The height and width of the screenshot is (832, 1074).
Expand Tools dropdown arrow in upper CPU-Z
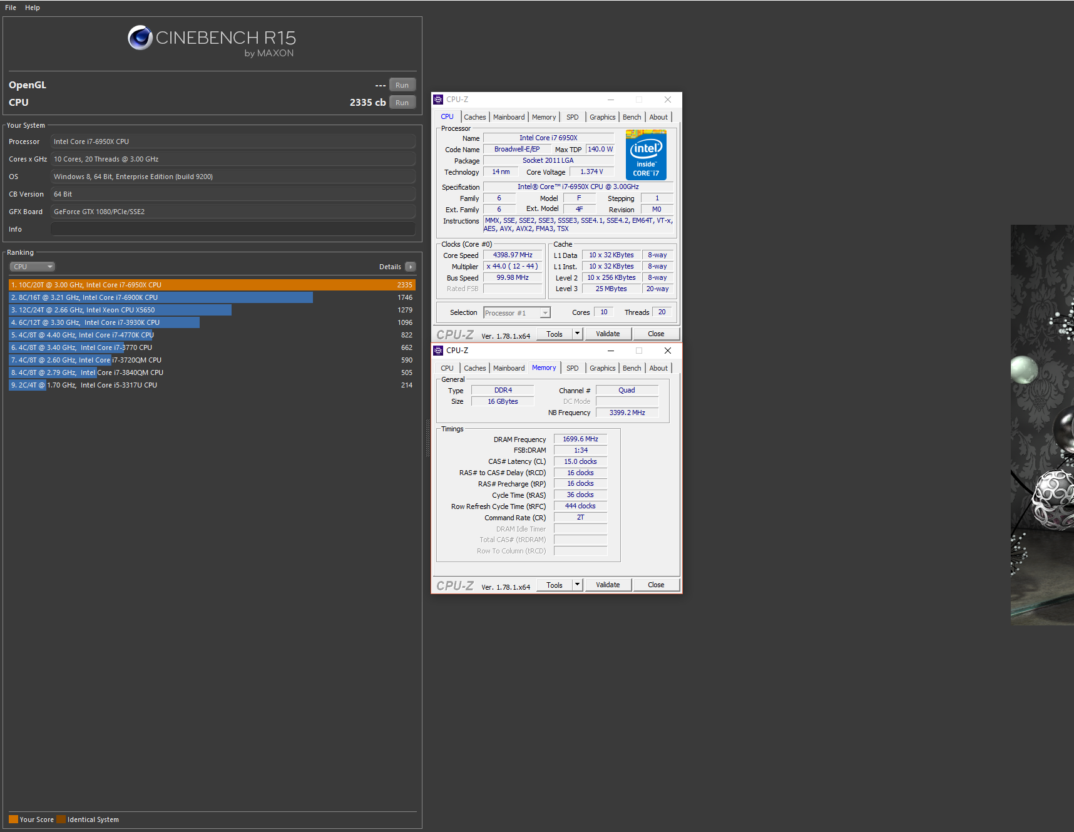pos(578,334)
